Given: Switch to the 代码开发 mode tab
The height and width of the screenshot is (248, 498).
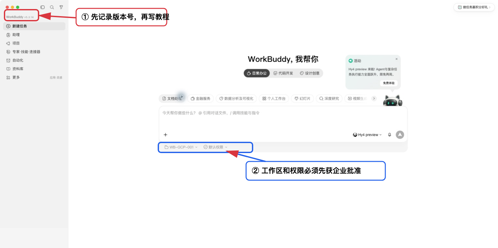Looking at the screenshot, I should (x=283, y=73).
